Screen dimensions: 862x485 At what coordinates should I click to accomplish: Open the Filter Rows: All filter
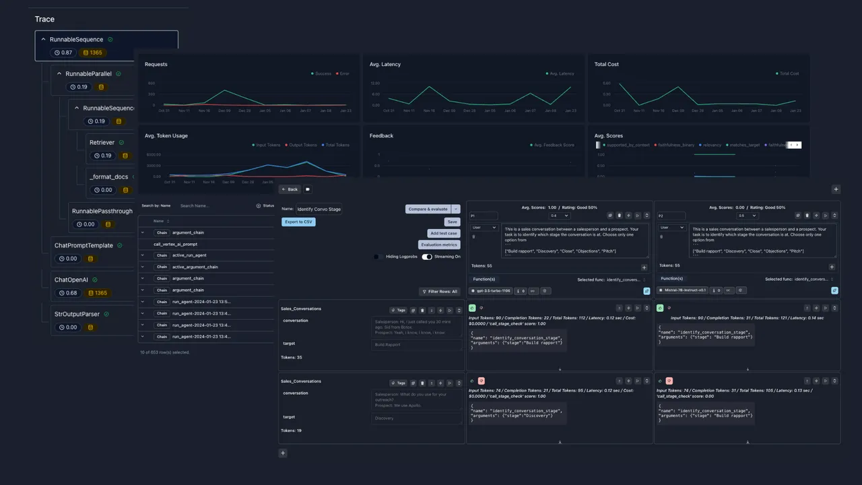point(440,292)
